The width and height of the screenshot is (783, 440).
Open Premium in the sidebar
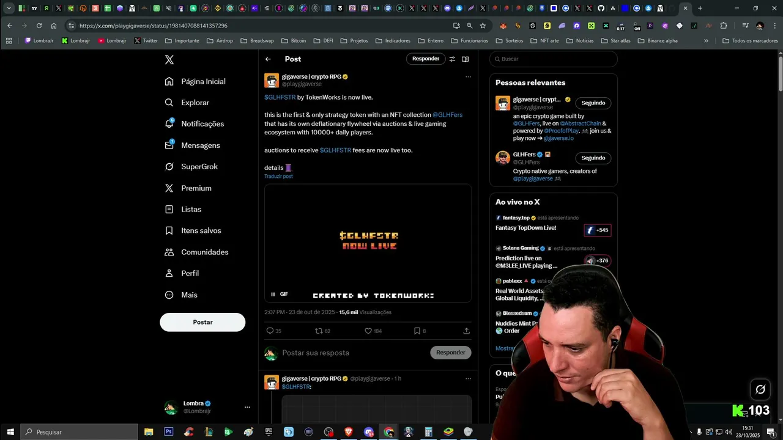coord(188,188)
